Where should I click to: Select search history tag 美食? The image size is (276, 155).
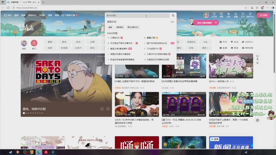tap(110, 27)
